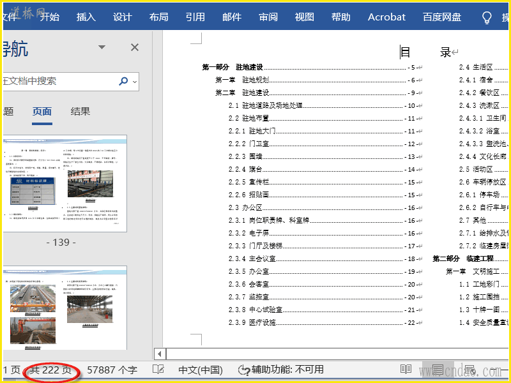Open the proofing check icon in status bar

(158, 370)
